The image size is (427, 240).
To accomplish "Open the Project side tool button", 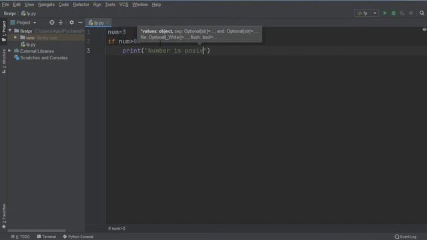I will [x=4, y=31].
